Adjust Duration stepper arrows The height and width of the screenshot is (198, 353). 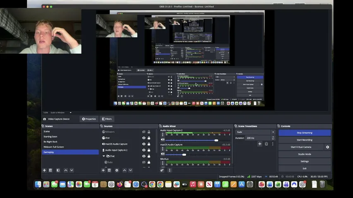tap(273, 138)
